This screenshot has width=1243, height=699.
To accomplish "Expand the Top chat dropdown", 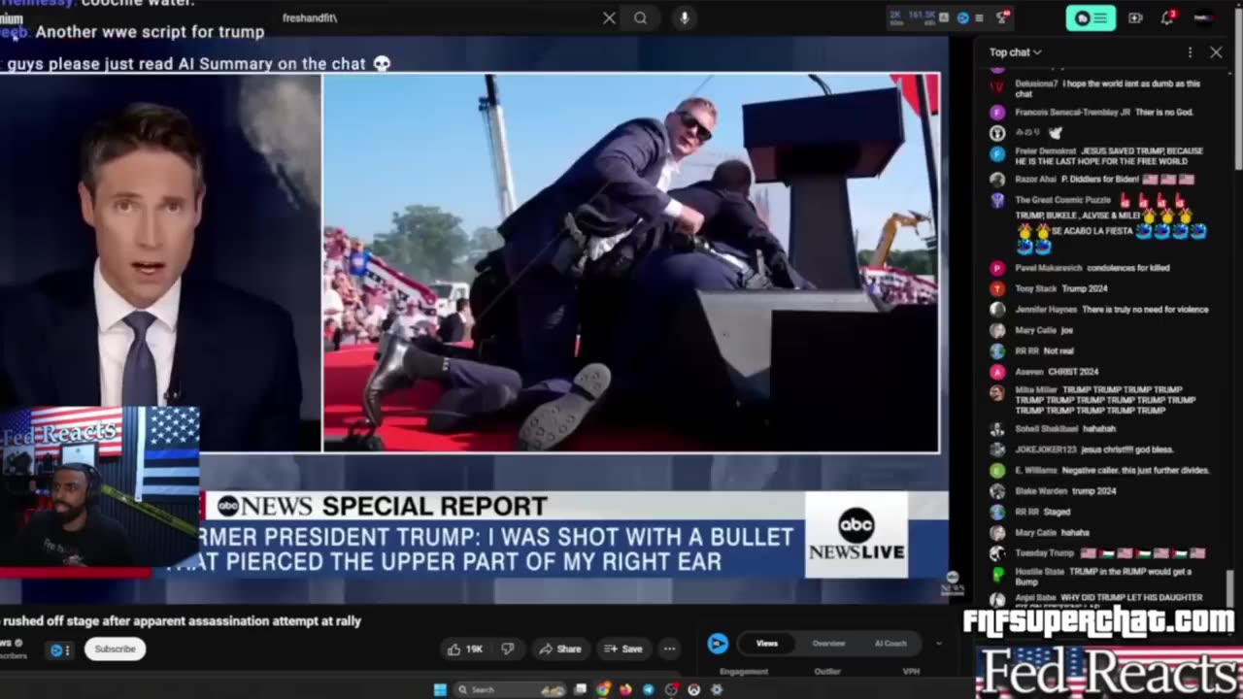I will point(1016,52).
